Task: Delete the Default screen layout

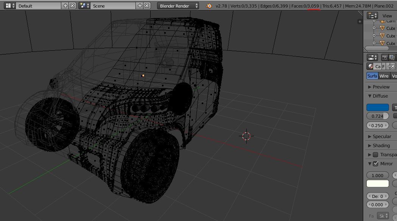Action: [x=72, y=6]
